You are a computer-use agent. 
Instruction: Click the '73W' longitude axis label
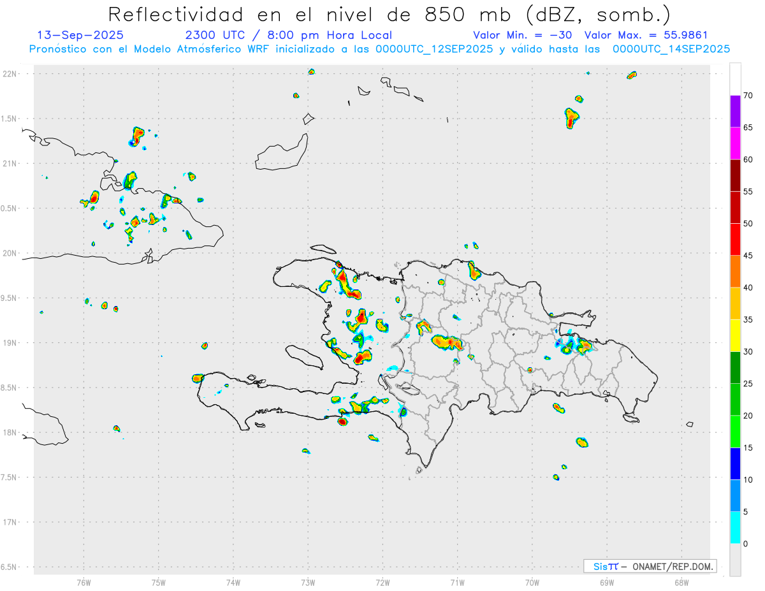pos(308,582)
